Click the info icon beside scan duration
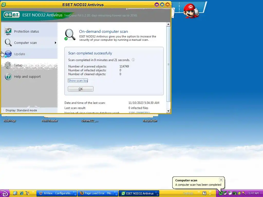263x197 pixels. pyautogui.click(x=133, y=60)
